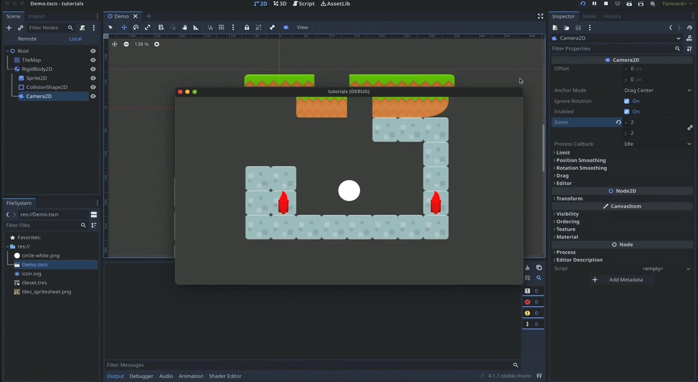
Task: Open the Shader Editor panel
Action: (225, 376)
